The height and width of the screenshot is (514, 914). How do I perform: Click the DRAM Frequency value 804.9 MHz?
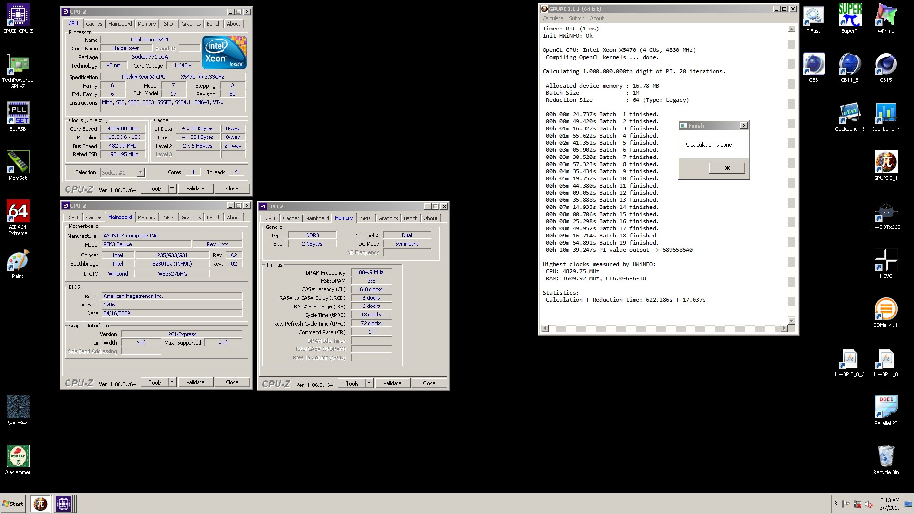click(x=371, y=273)
